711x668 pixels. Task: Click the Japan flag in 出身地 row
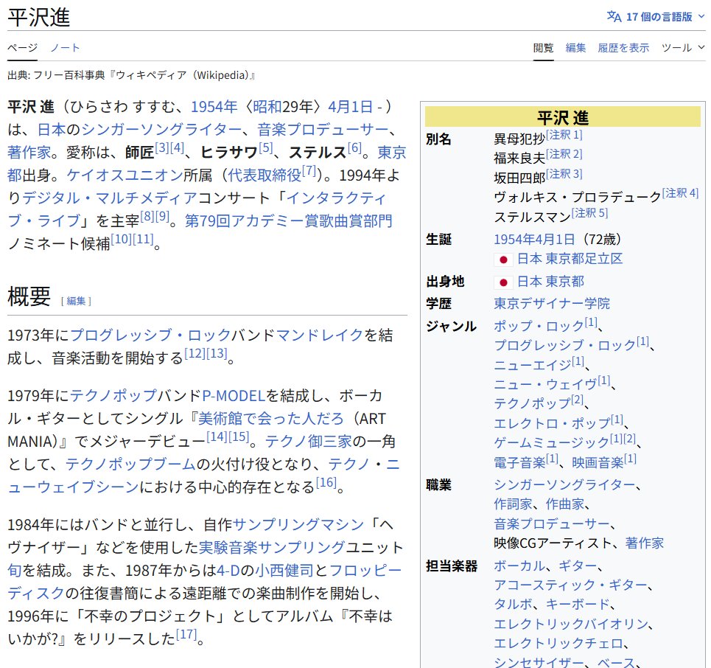[x=503, y=282]
